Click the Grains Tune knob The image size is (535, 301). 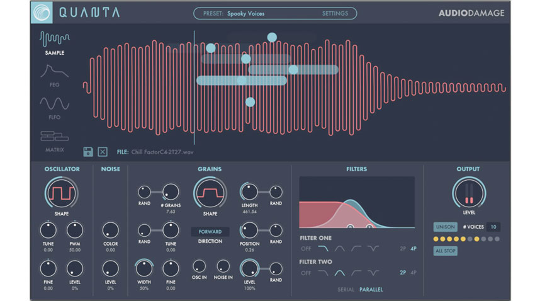[171, 230]
